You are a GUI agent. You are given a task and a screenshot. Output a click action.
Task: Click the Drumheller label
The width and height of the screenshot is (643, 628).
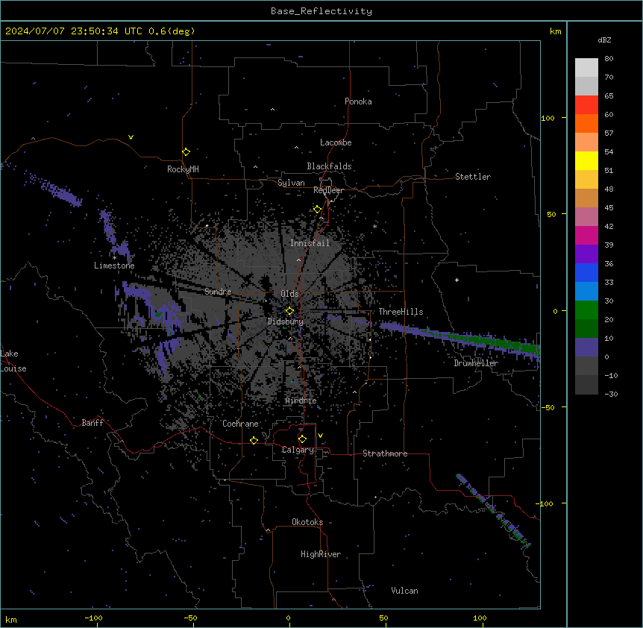click(476, 363)
